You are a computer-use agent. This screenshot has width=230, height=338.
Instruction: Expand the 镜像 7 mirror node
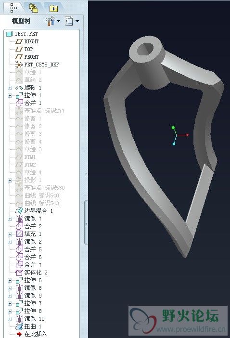[10, 219]
